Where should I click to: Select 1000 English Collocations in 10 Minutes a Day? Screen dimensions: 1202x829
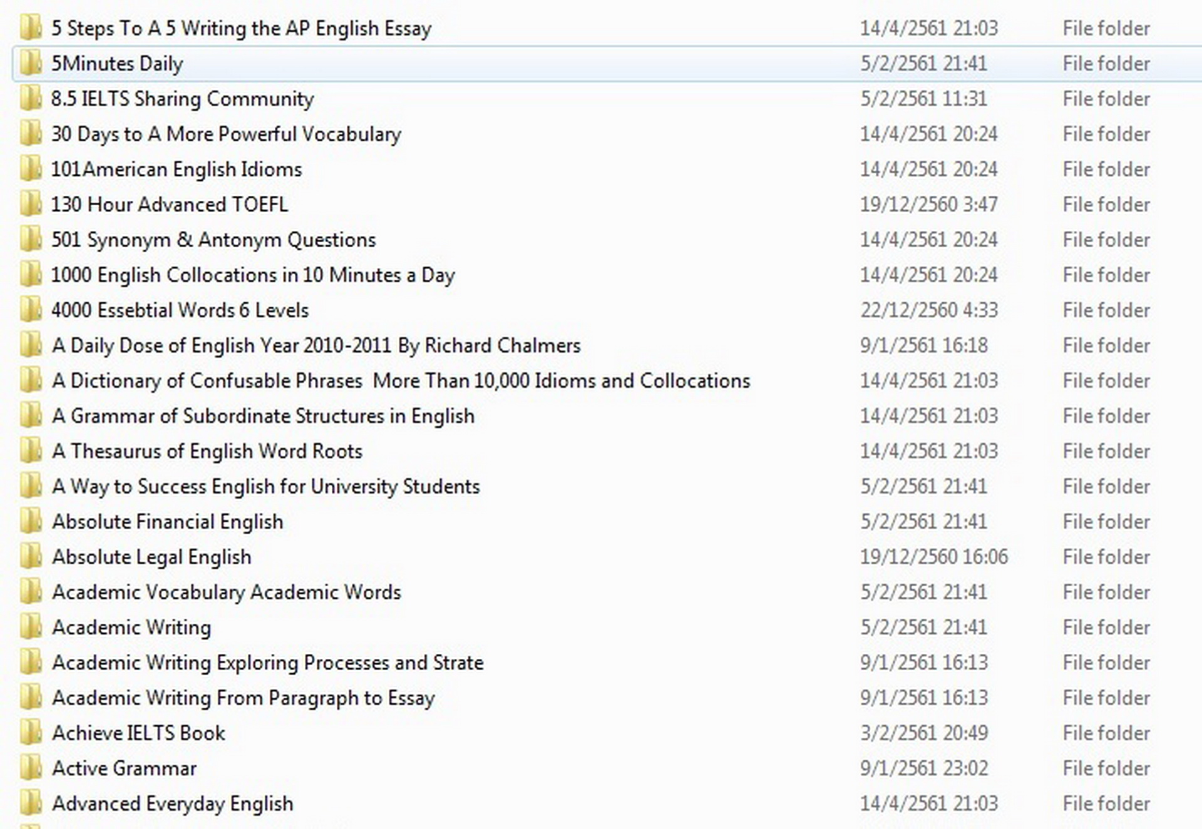(x=253, y=275)
